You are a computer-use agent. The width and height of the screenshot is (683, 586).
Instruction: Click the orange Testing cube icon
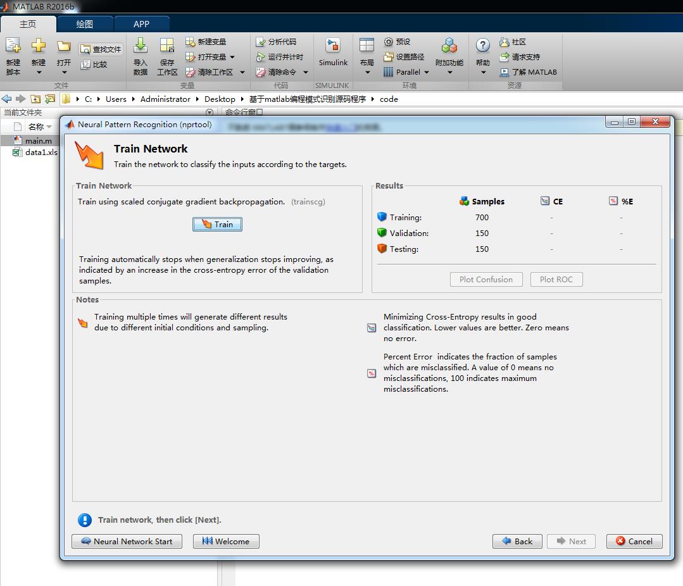382,249
